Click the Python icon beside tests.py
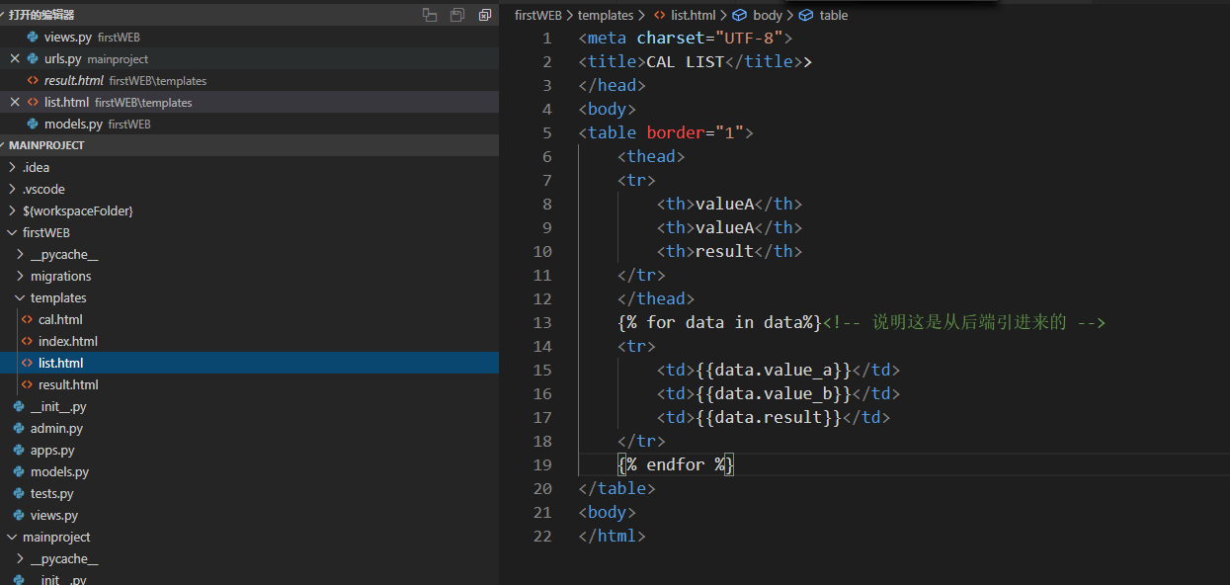 pos(19,493)
